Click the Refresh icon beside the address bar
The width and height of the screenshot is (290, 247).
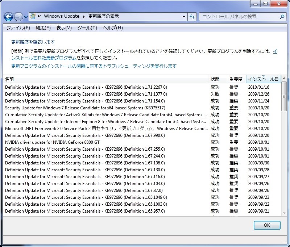[192, 17]
